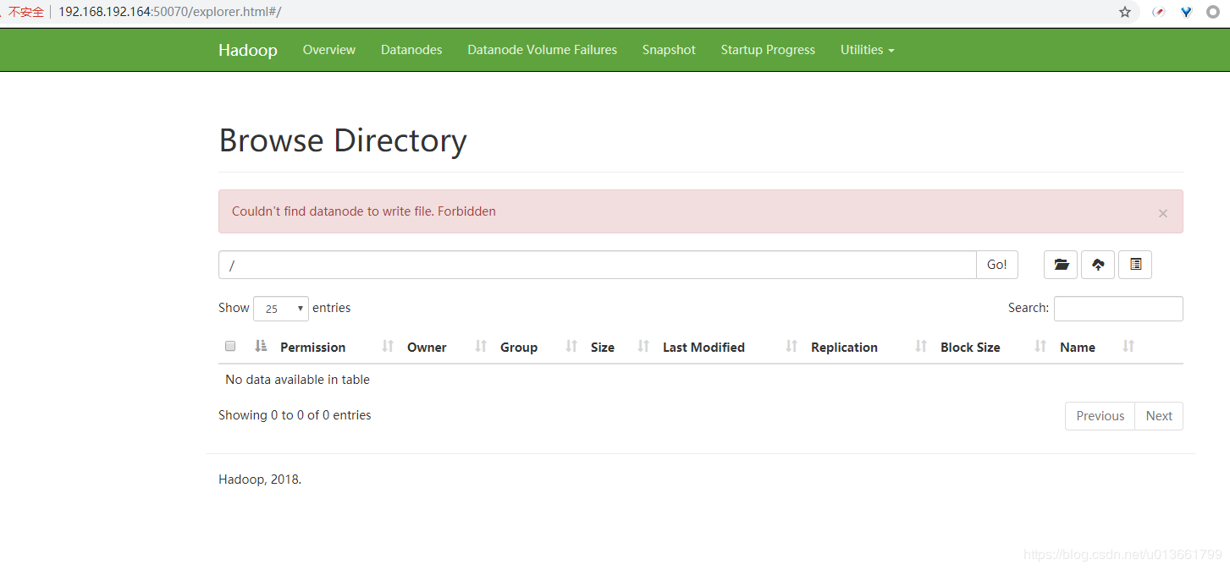Click the upload files cloud icon
The image size is (1230, 570).
[1098, 265]
